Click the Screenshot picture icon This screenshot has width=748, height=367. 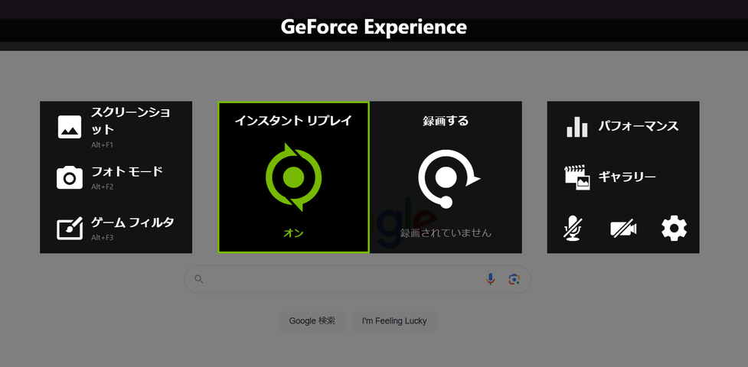pyautogui.click(x=70, y=127)
